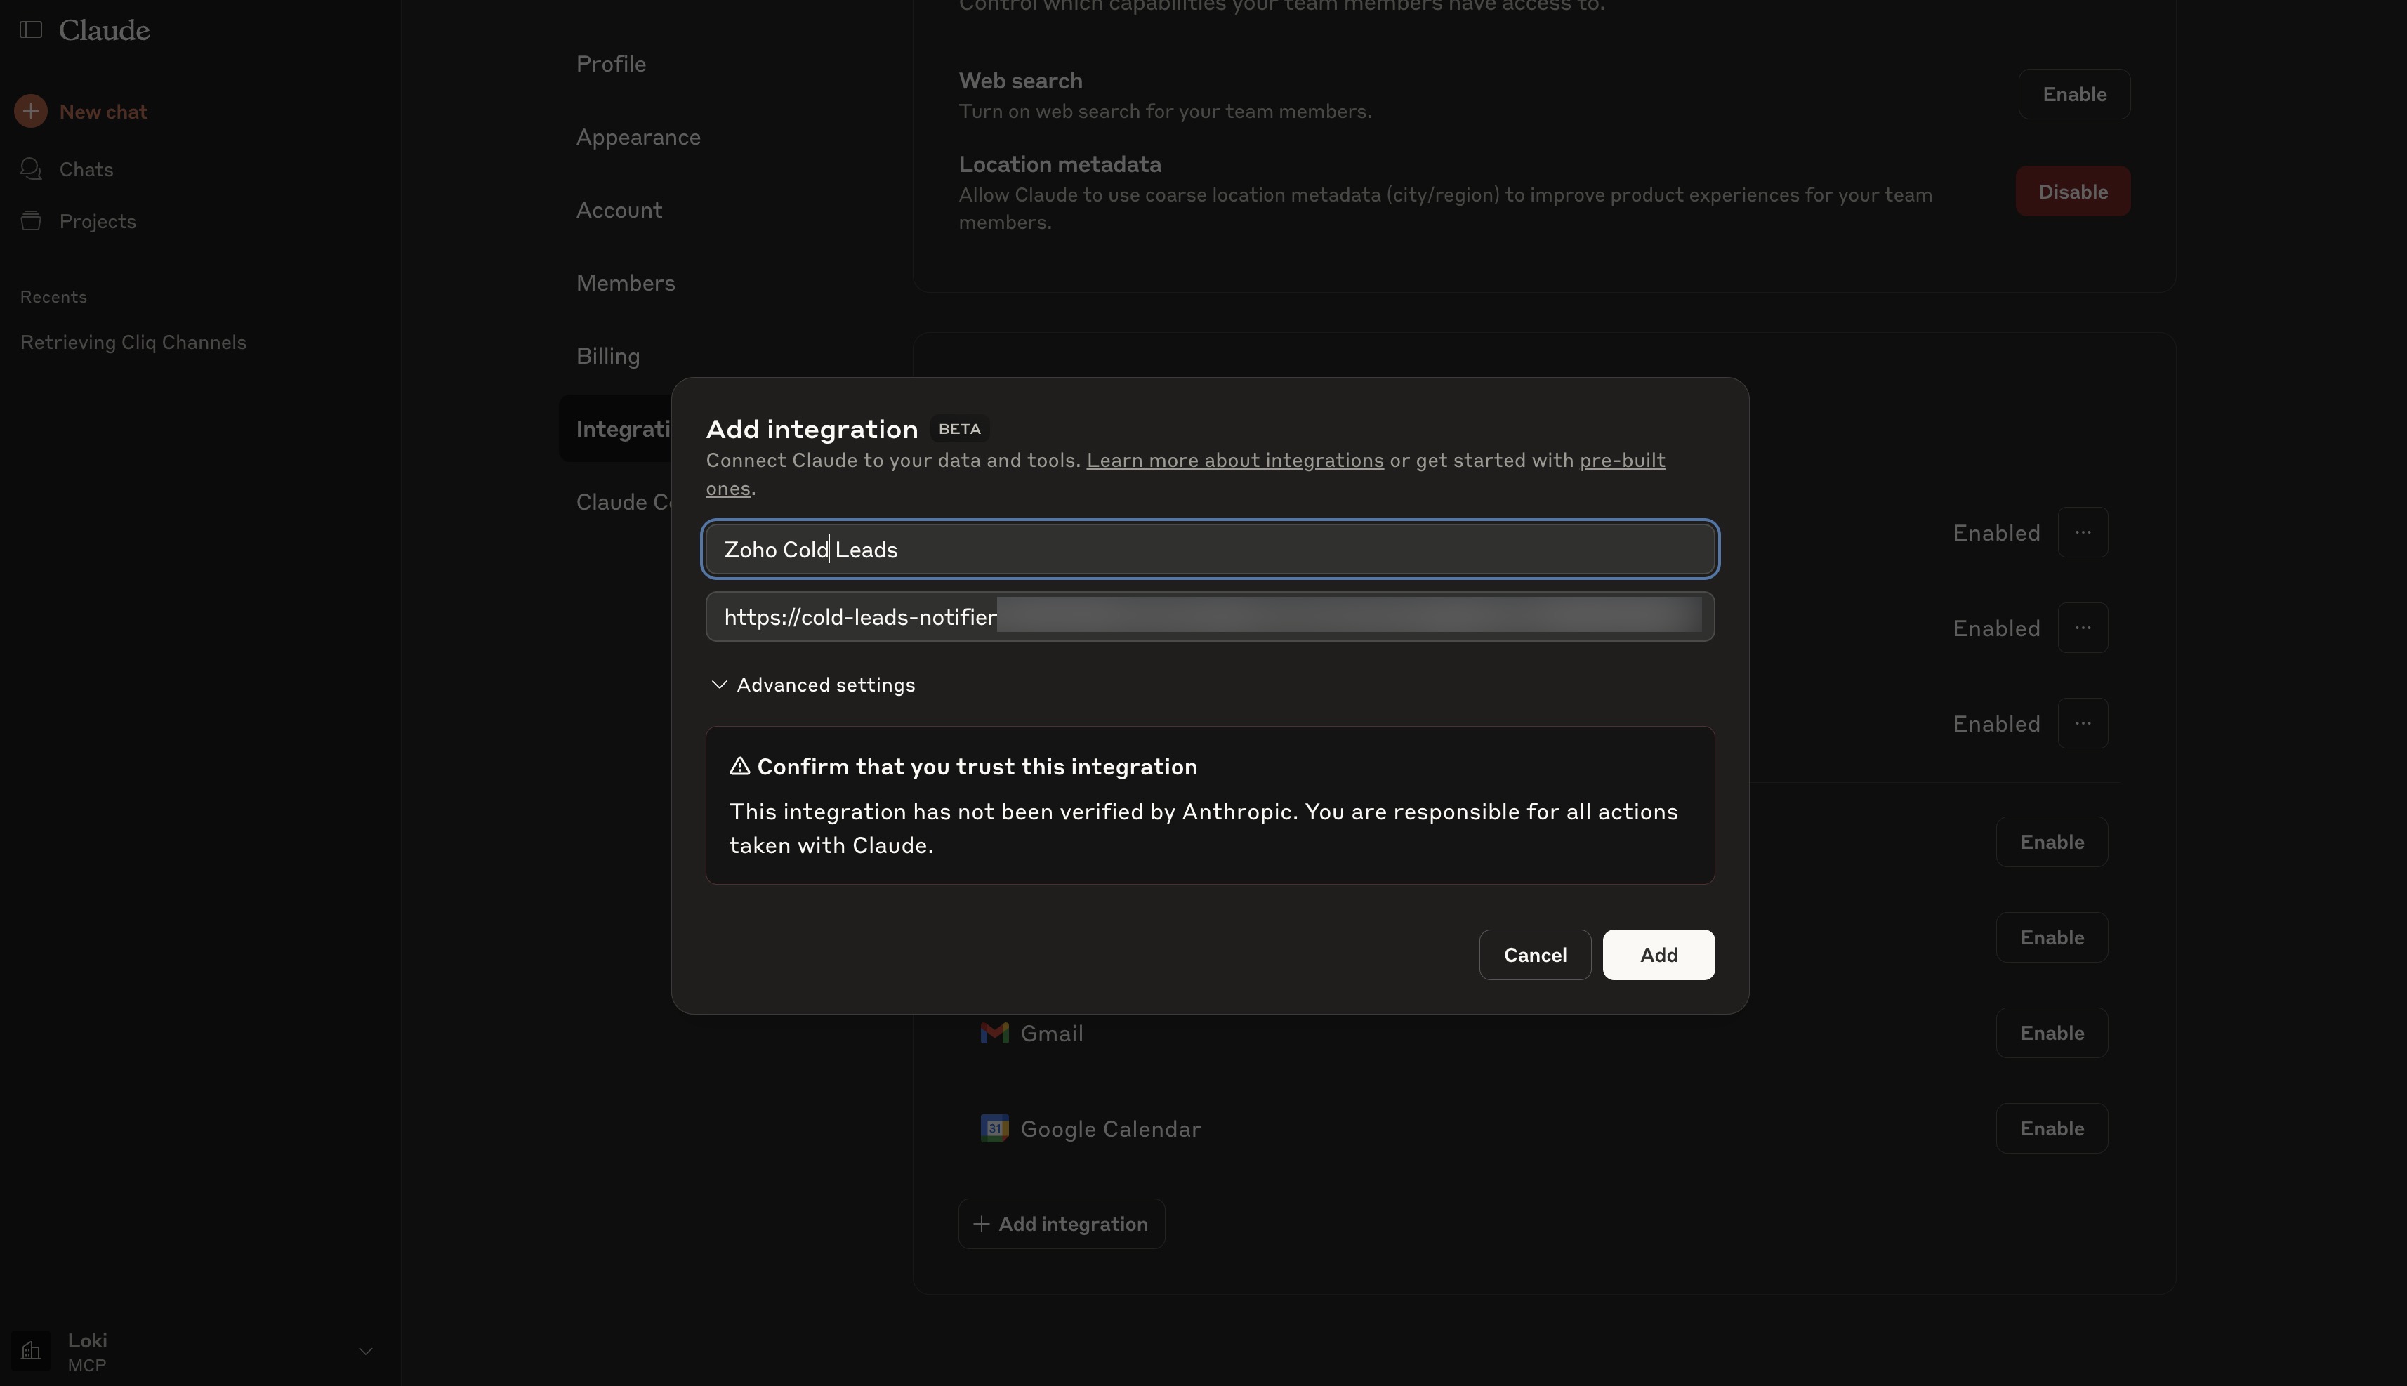Go to the Profile settings section

(x=611, y=64)
